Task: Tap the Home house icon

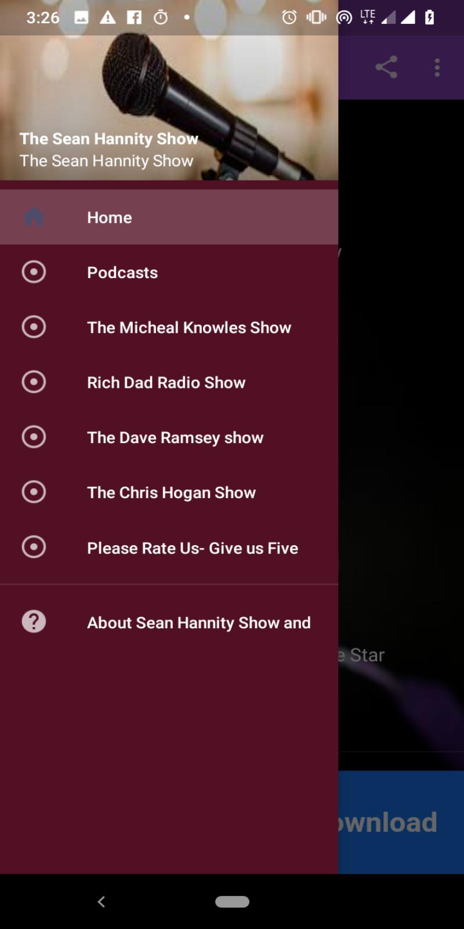Action: (34, 217)
